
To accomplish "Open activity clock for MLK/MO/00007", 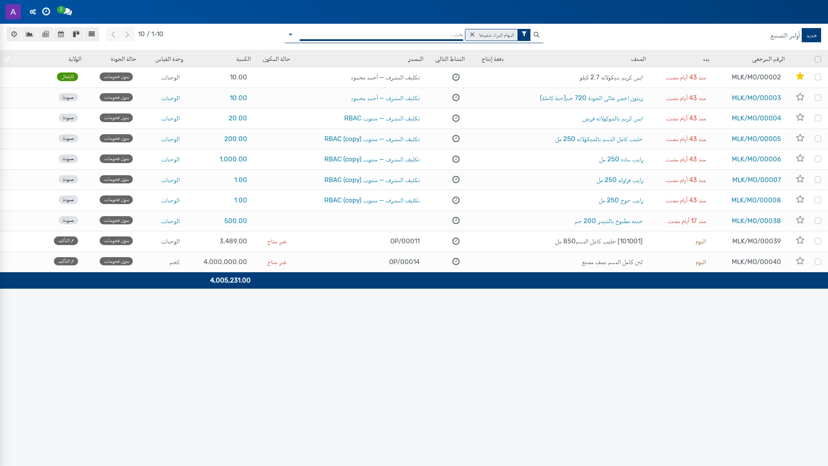I will 456,179.
